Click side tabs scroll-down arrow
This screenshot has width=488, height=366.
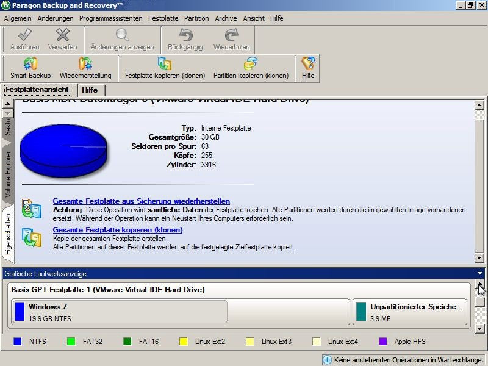[7, 113]
